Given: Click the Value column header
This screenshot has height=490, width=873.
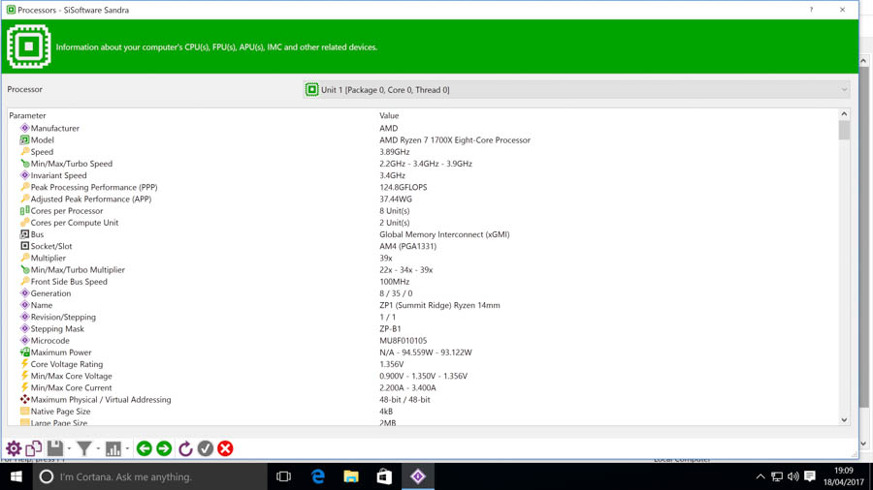Looking at the screenshot, I should 389,115.
